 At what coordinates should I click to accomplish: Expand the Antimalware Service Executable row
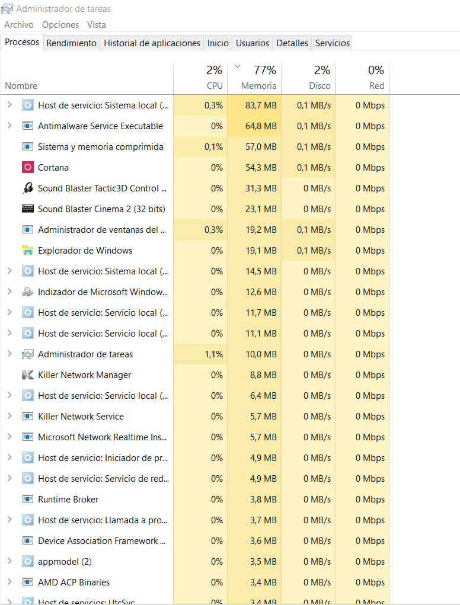pos(9,126)
